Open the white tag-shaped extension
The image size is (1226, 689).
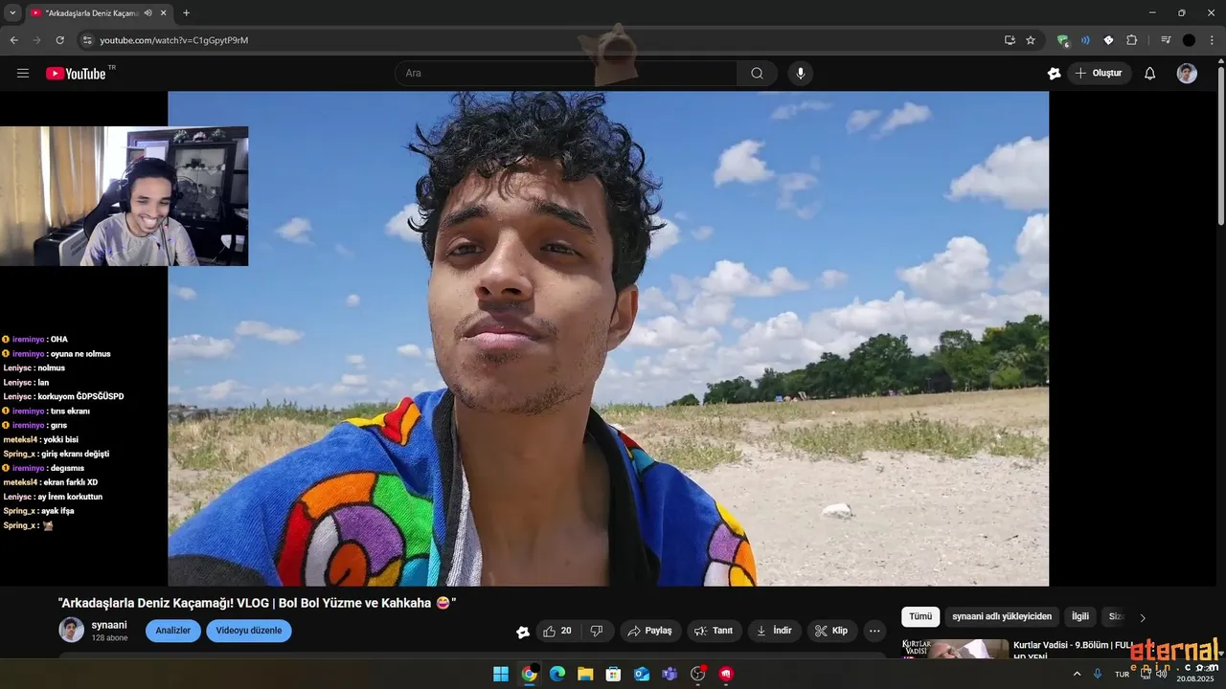1108,40
